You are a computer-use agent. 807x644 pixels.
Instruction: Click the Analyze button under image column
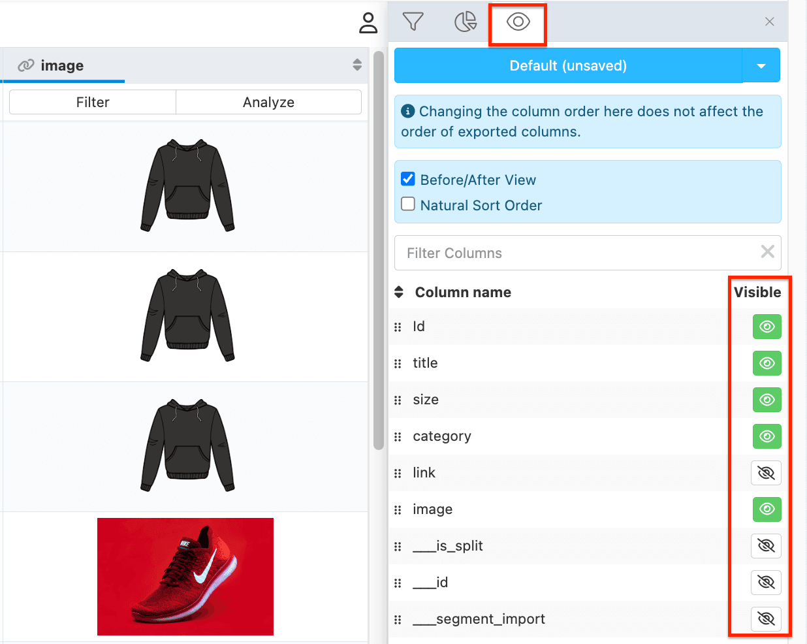point(268,103)
